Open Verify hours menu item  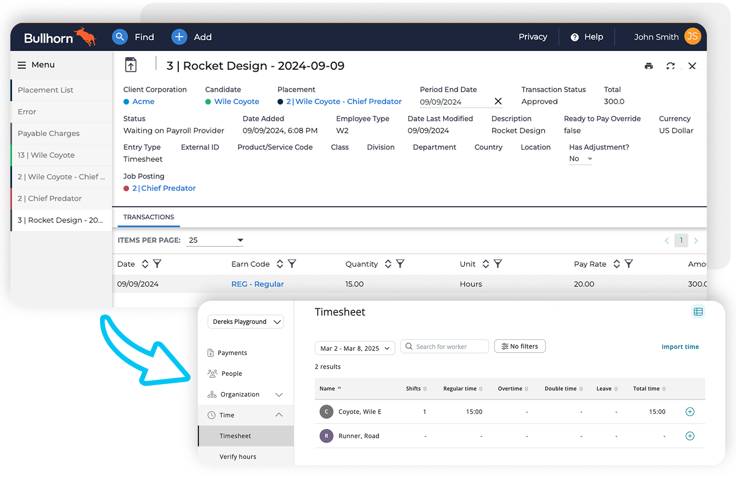238,457
